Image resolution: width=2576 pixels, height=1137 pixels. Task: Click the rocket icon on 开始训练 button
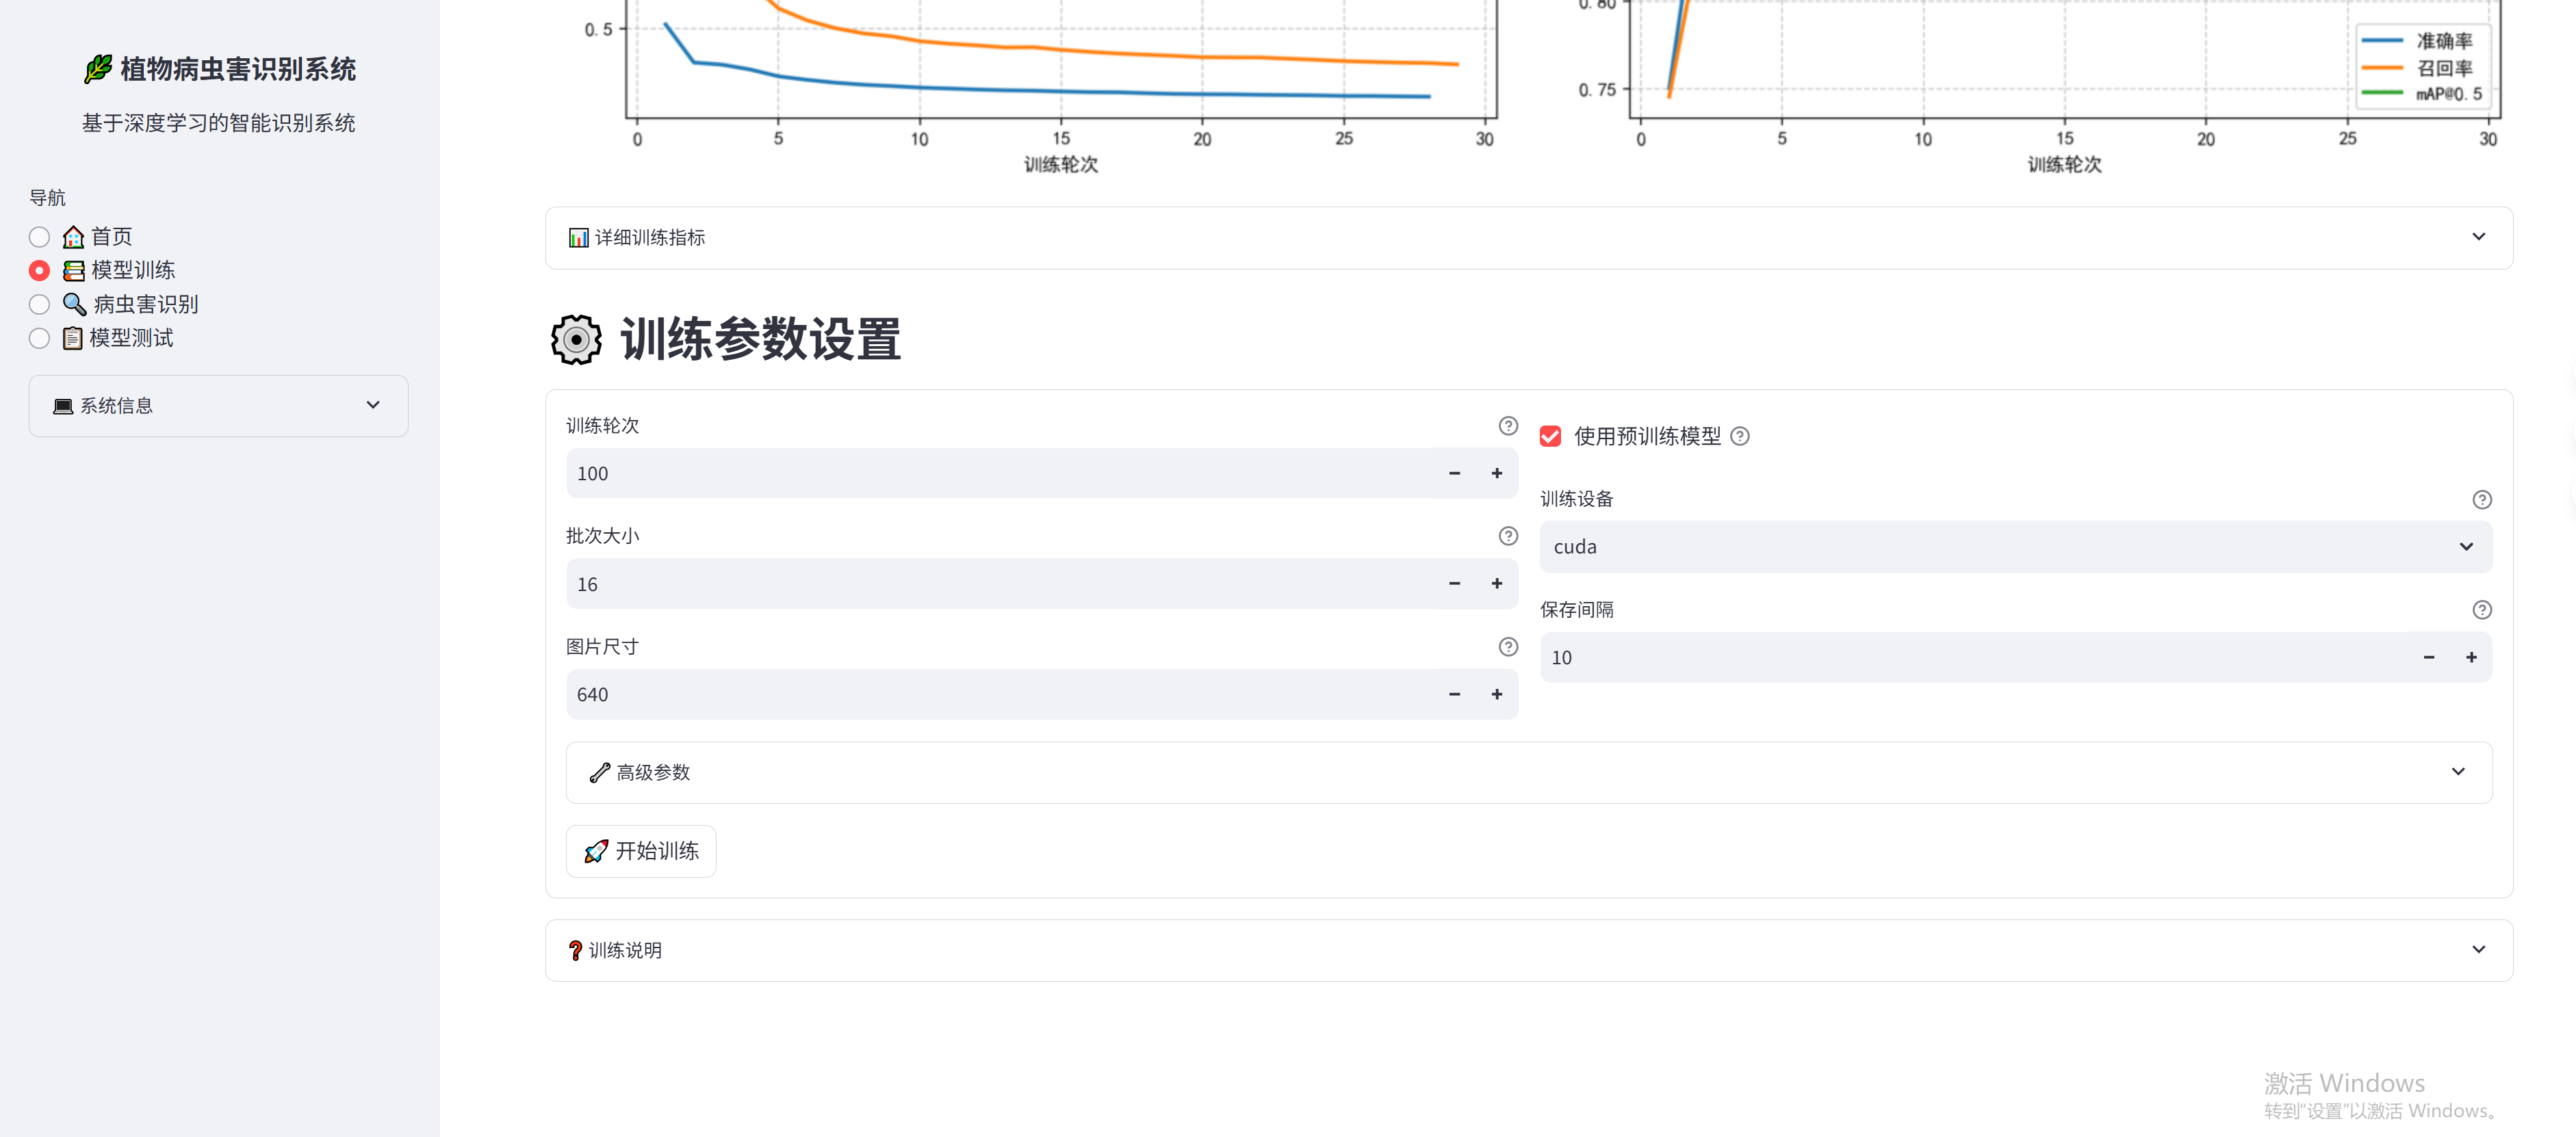point(596,851)
